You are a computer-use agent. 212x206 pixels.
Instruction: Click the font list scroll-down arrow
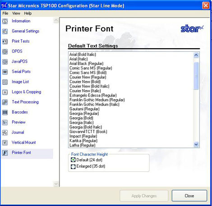pos(196,144)
